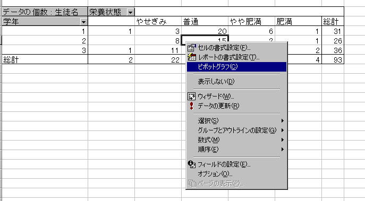Click cell with value 6 in やや肥満 column
365x201 pixels.
[x=252, y=31]
